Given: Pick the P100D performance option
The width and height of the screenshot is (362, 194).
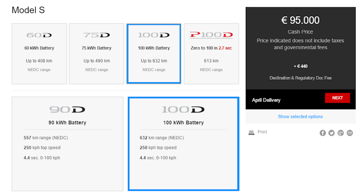Looking at the screenshot, I should [211, 54].
